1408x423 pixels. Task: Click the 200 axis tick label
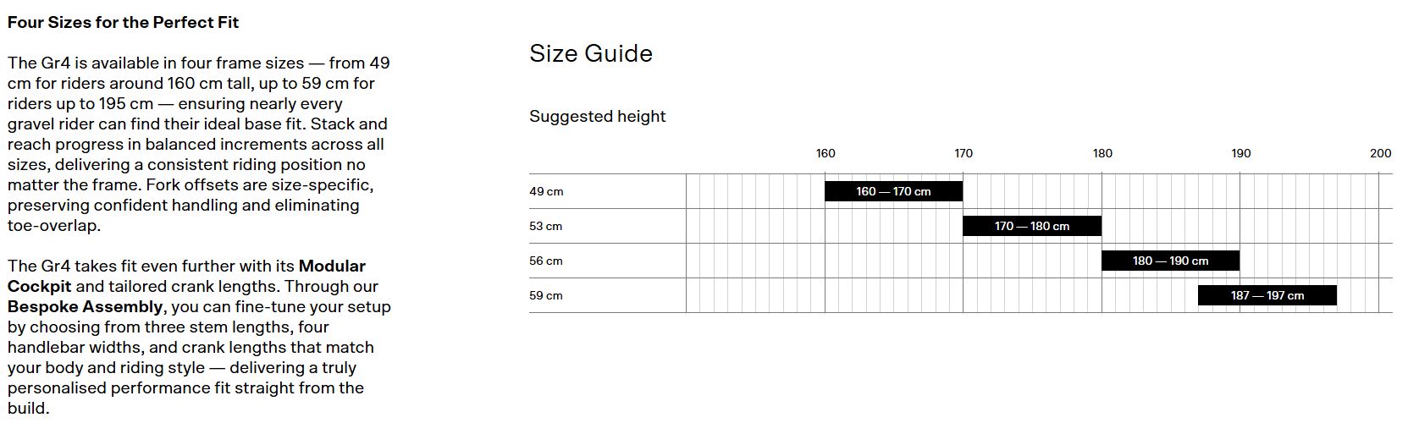[x=1380, y=153]
